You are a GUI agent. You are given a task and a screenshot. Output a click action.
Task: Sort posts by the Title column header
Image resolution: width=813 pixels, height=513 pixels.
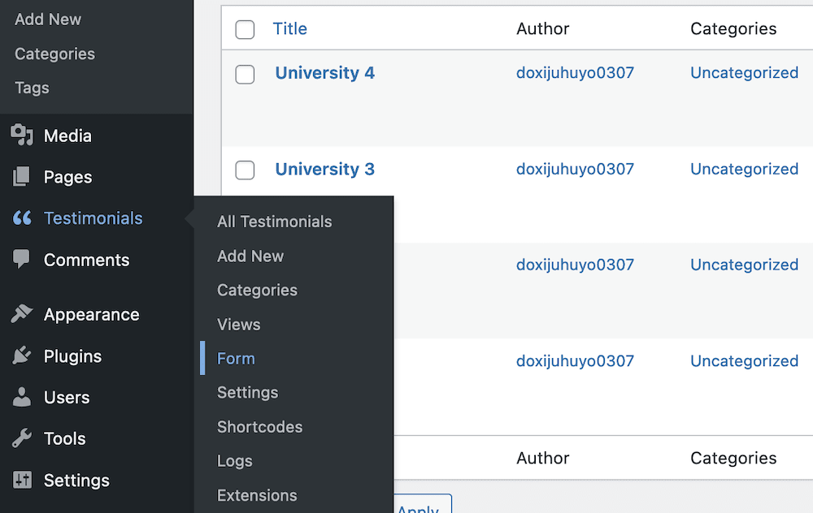pyautogui.click(x=290, y=28)
